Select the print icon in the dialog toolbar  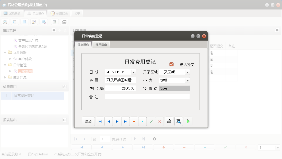tap(169, 121)
